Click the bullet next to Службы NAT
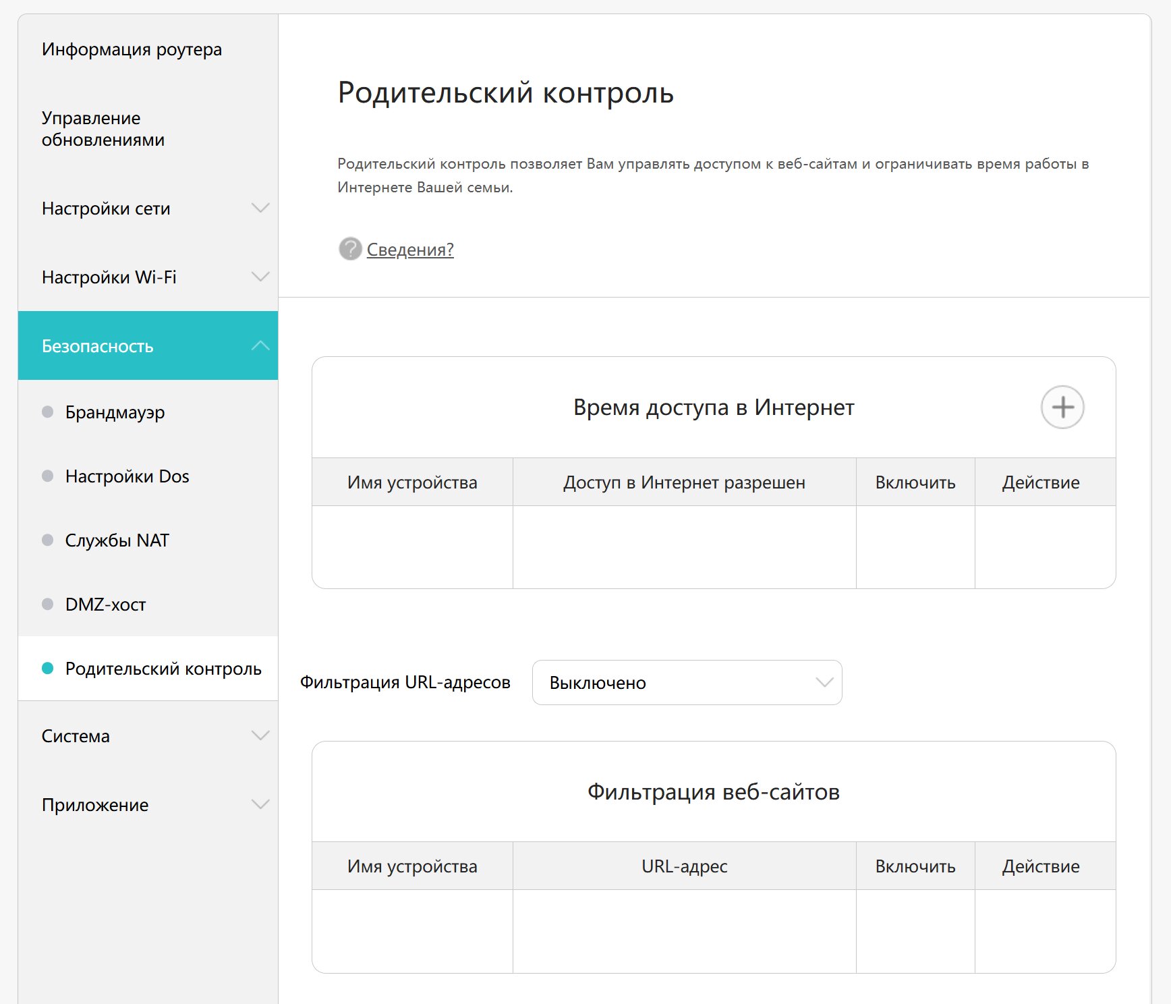Viewport: 1171px width, 1004px height. coord(47,540)
